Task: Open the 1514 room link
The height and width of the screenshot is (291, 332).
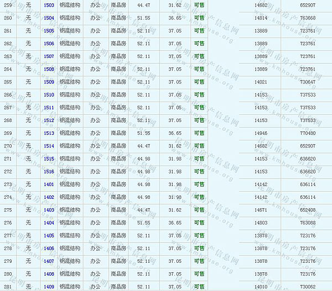Action: click(x=49, y=146)
